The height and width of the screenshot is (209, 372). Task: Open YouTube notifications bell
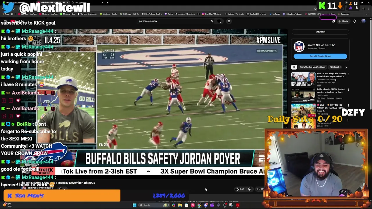pos(355,21)
